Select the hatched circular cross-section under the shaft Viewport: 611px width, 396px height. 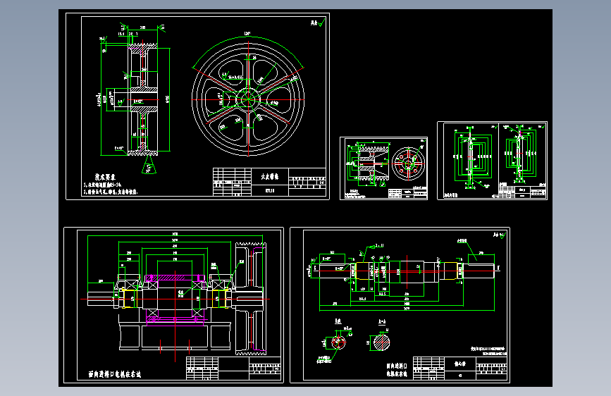coord(381,342)
